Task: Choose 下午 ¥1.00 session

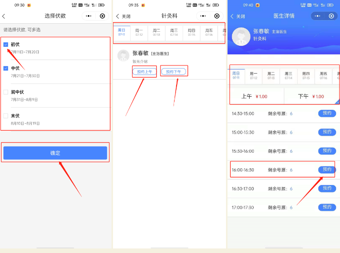Action: (x=312, y=96)
